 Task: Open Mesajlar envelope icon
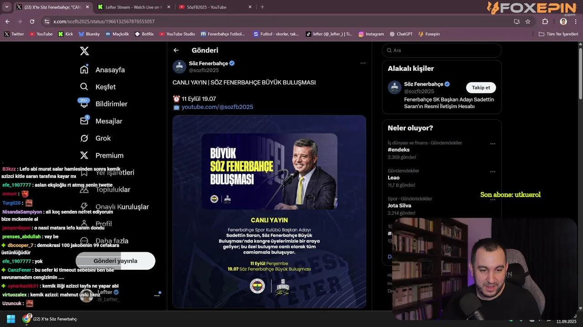click(84, 121)
